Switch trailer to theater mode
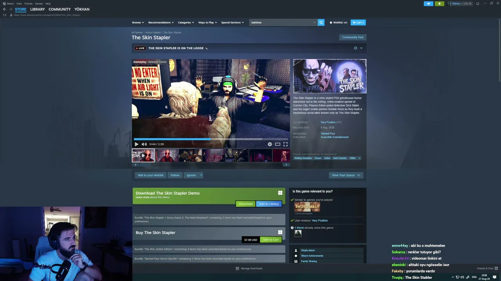The width and height of the screenshot is (501, 281). point(278,144)
